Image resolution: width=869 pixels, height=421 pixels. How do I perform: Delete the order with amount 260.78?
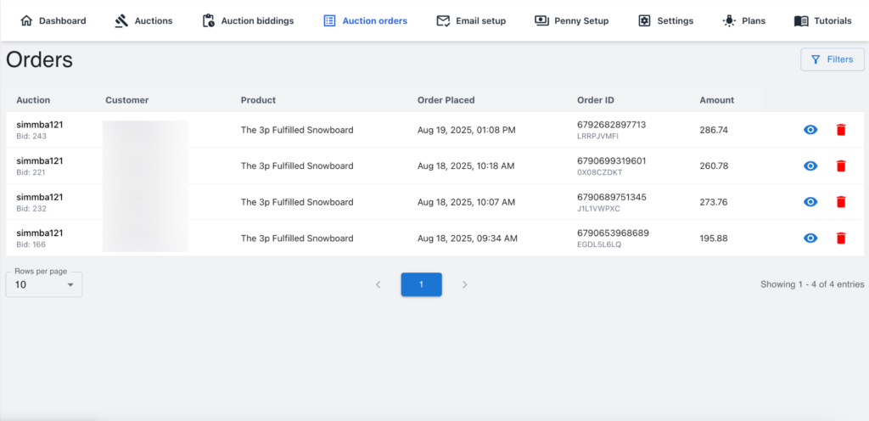tap(841, 166)
